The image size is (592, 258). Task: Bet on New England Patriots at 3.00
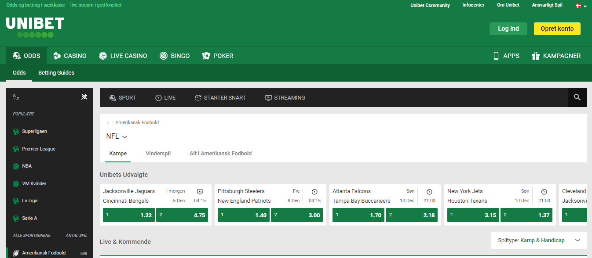pos(297,215)
